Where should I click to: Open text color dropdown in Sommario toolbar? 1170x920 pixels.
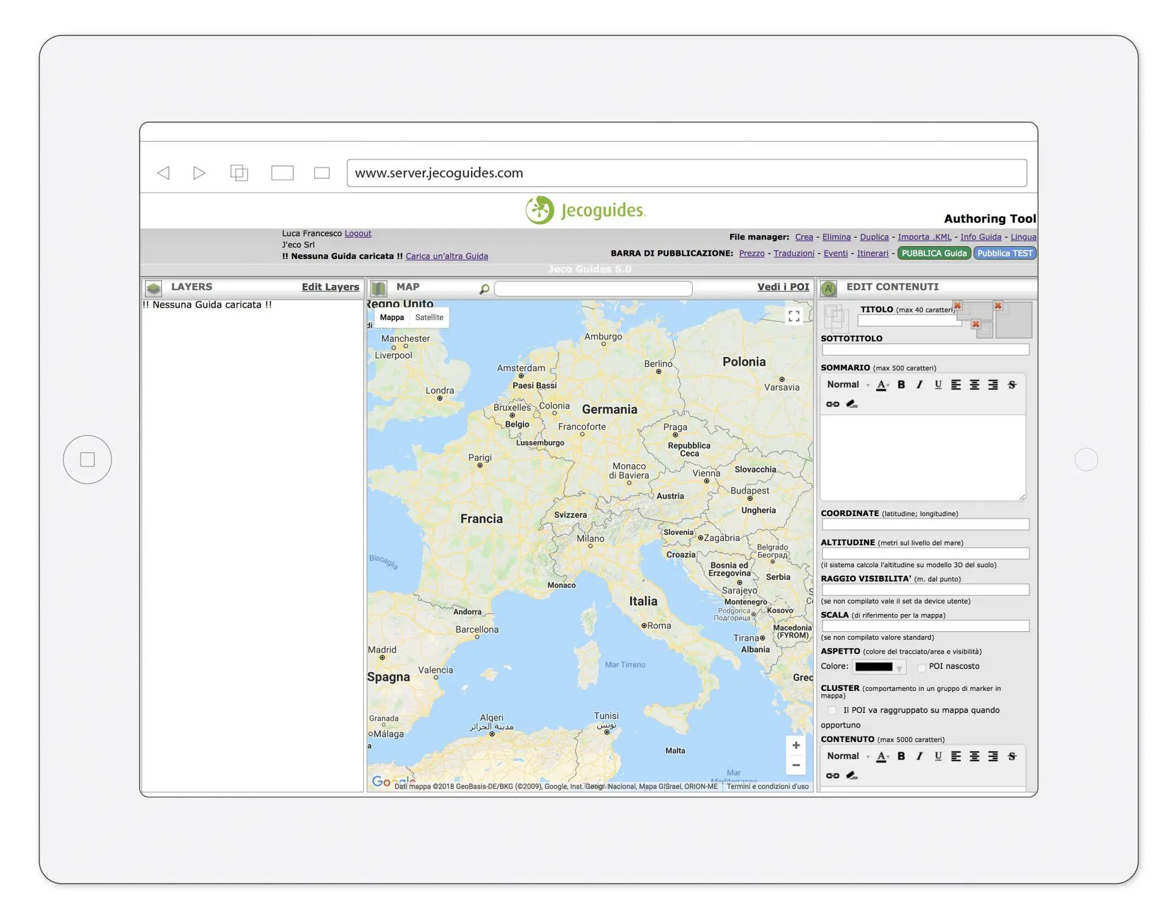pos(882,384)
